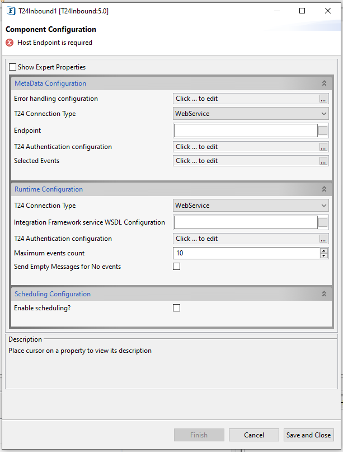Click Save and Close button

click(x=309, y=435)
